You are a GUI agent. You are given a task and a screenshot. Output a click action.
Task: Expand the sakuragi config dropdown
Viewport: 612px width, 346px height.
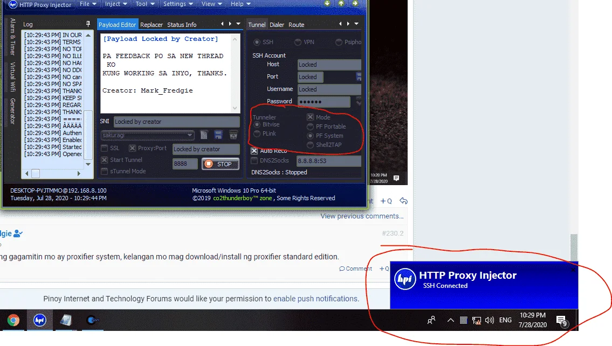(x=190, y=135)
